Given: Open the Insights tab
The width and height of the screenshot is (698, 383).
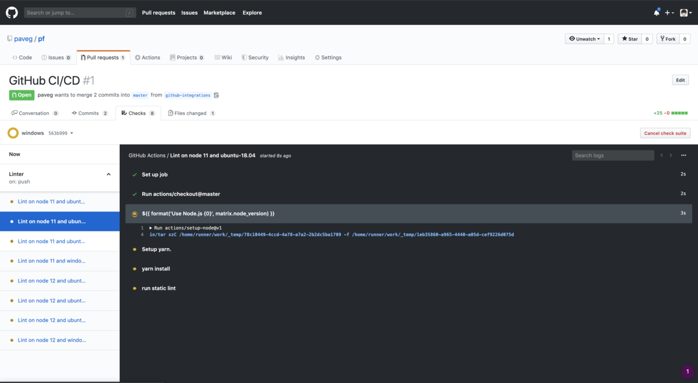Looking at the screenshot, I should click(x=291, y=58).
